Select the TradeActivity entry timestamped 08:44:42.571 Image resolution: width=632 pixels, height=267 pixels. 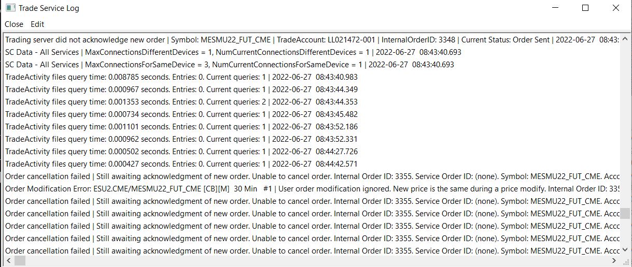tap(181, 164)
